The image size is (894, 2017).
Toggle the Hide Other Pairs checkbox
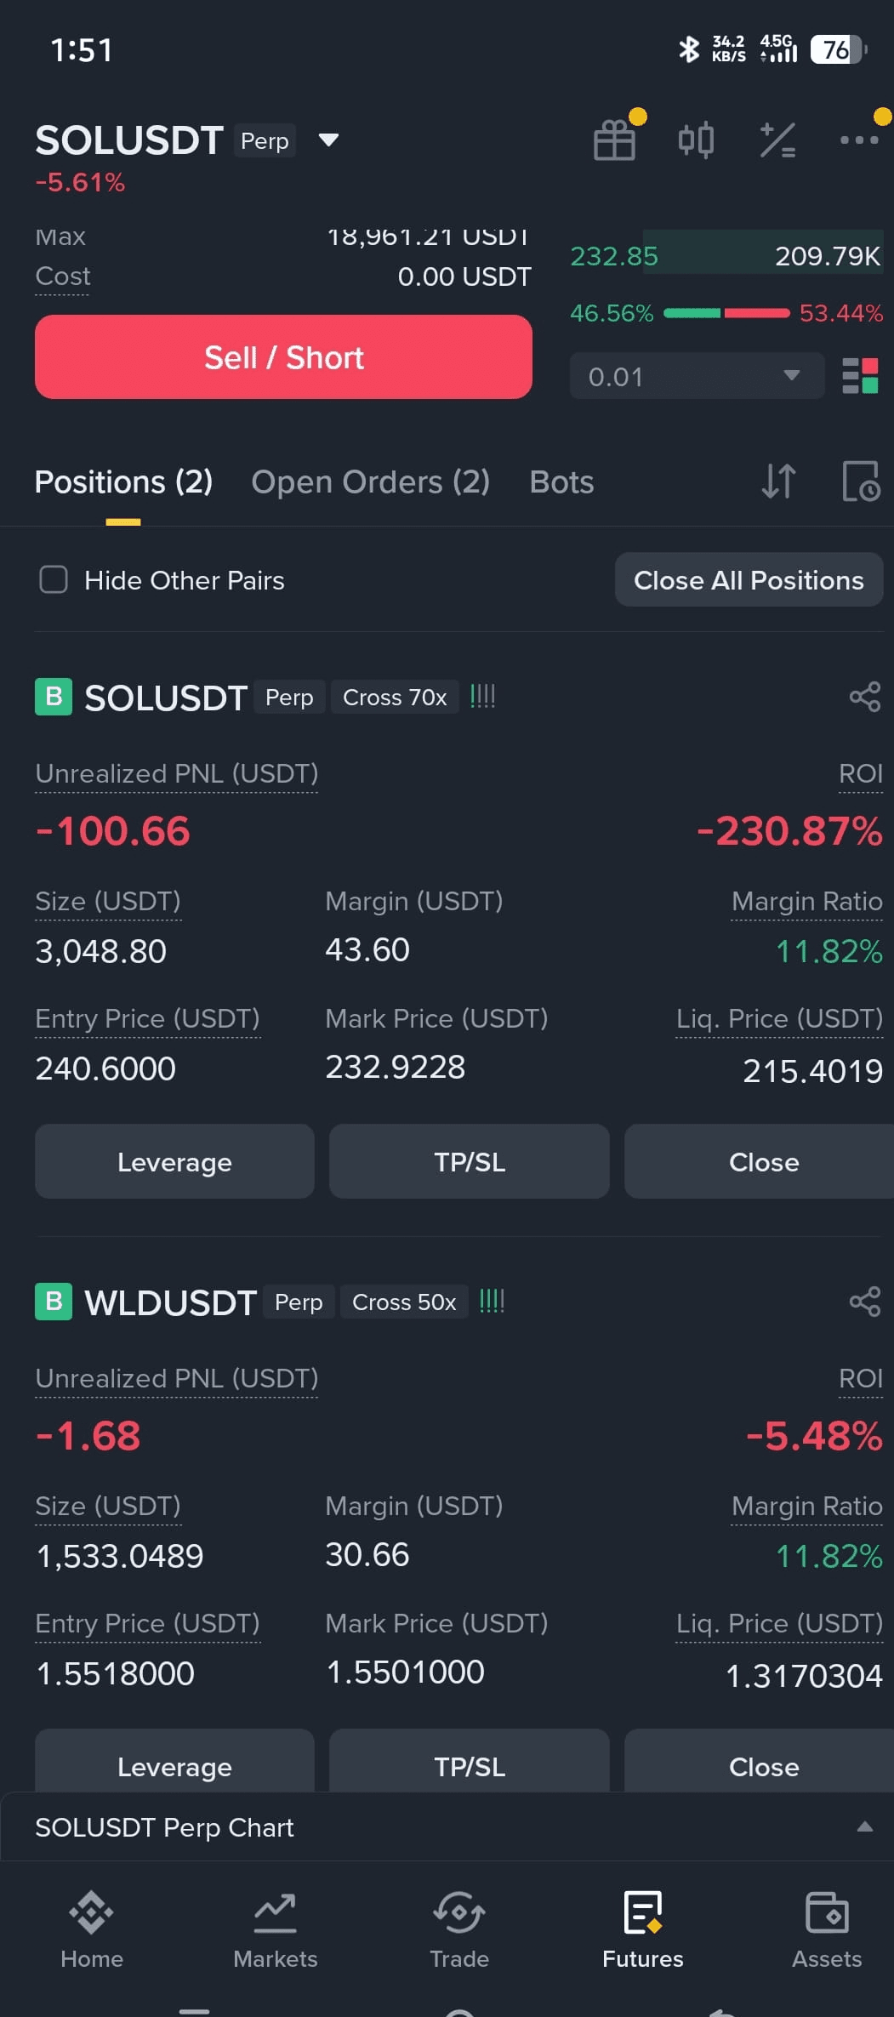coord(54,579)
